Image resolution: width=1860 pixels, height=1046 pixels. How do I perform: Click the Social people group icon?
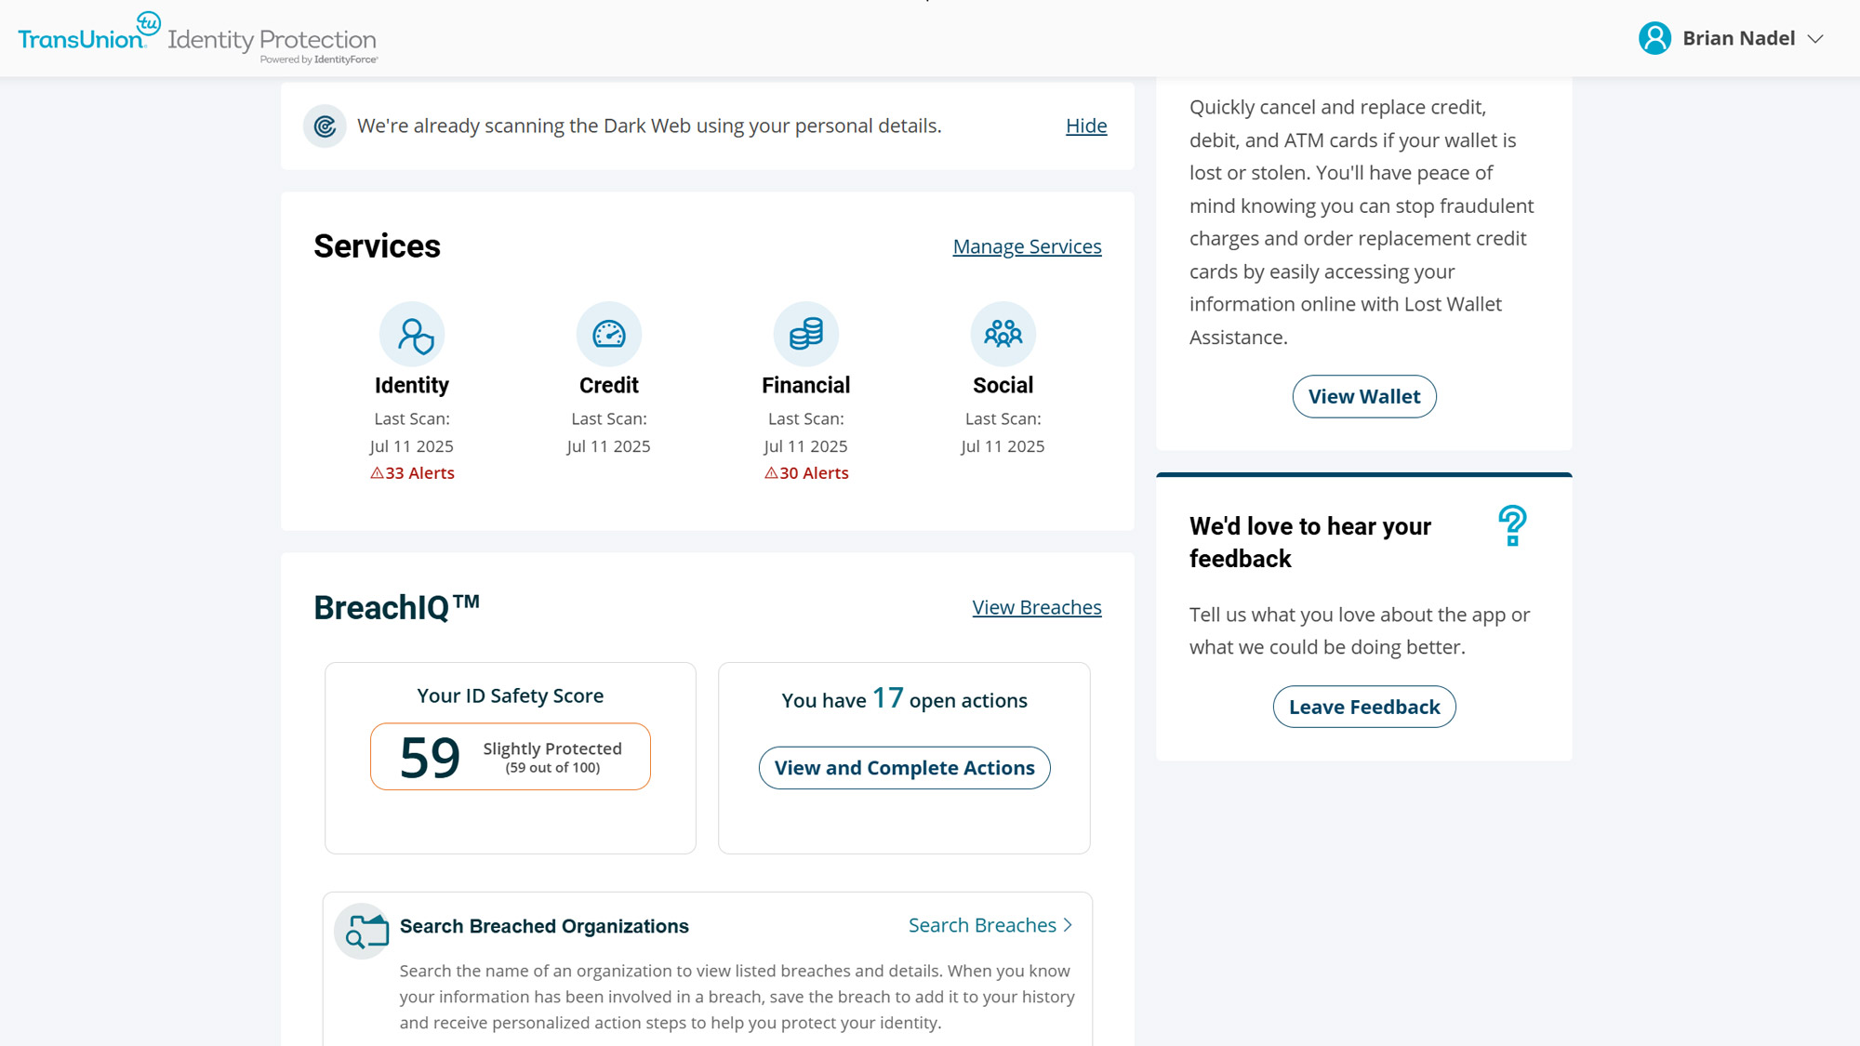coord(1003,335)
